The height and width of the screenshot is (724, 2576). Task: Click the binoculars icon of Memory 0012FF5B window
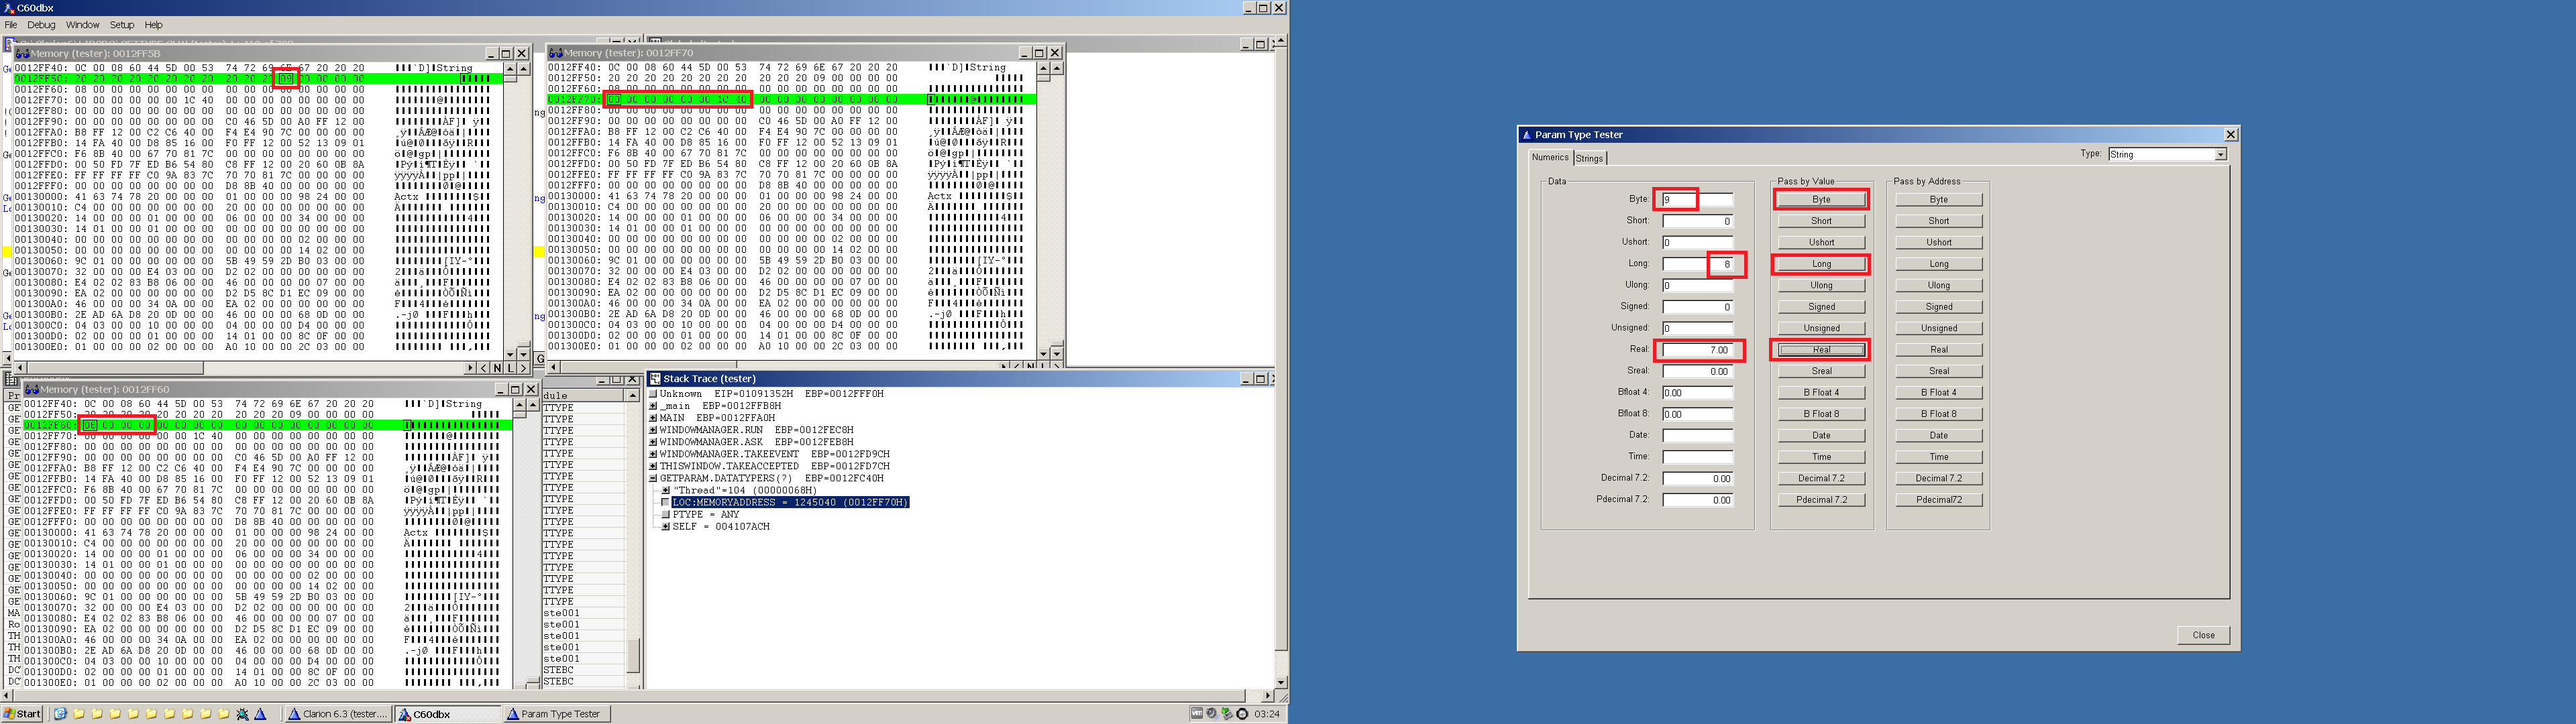pos(22,53)
